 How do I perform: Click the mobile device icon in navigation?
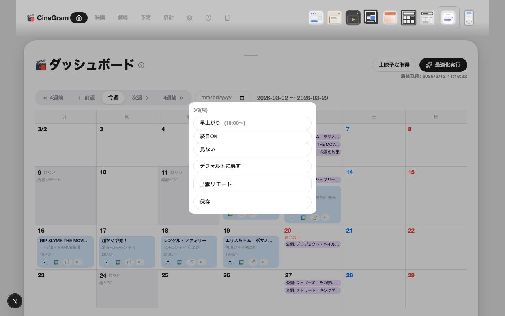227,18
